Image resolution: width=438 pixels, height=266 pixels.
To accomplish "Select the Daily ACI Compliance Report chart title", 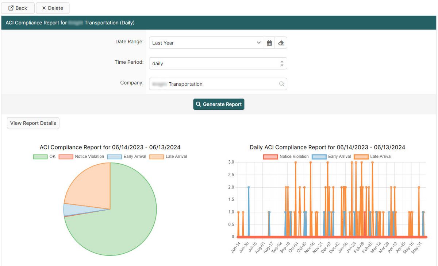I will (326, 147).
